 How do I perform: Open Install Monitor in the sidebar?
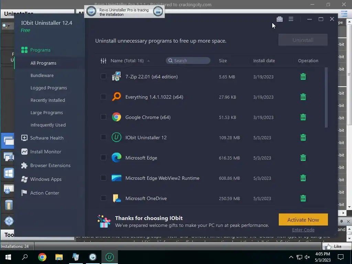pyautogui.click(x=41, y=152)
